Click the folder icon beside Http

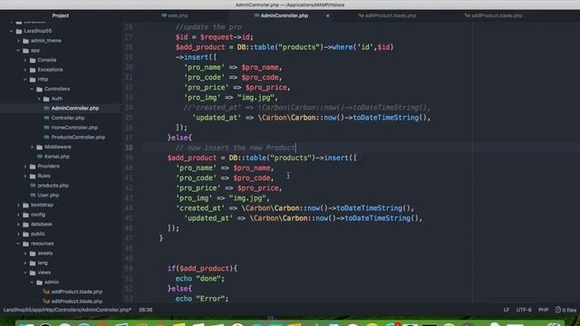[x=33, y=80]
